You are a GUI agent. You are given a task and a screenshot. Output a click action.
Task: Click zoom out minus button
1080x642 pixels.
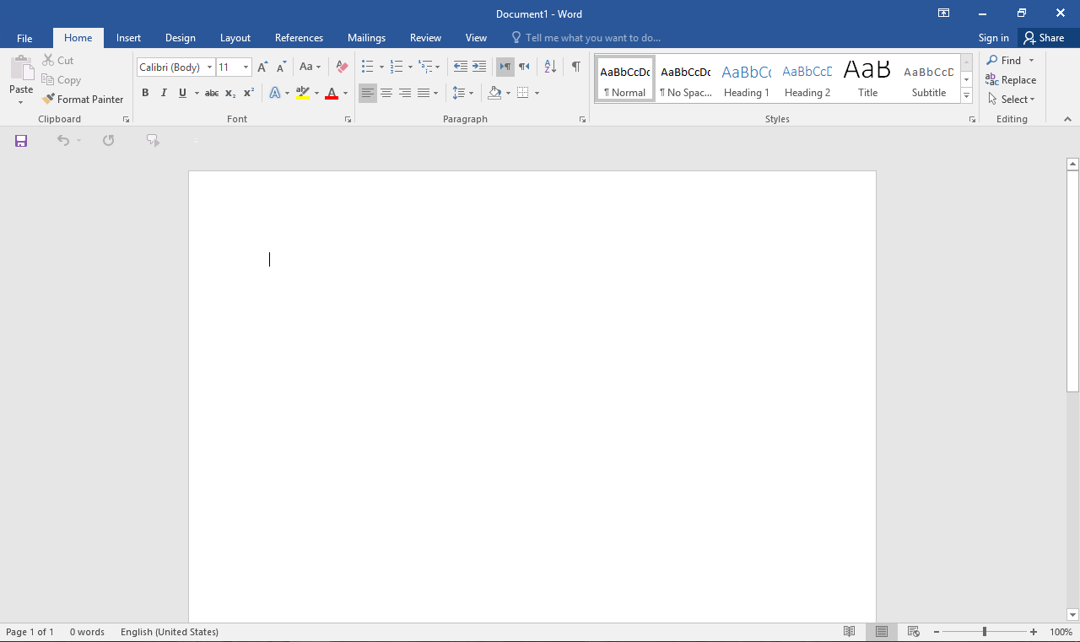coord(937,632)
